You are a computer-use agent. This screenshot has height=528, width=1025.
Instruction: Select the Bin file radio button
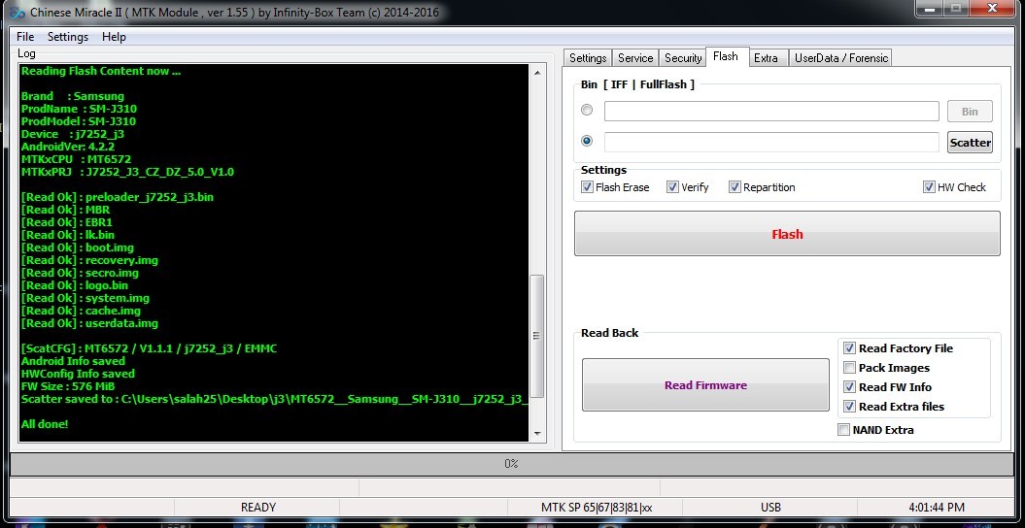pyautogui.click(x=587, y=110)
